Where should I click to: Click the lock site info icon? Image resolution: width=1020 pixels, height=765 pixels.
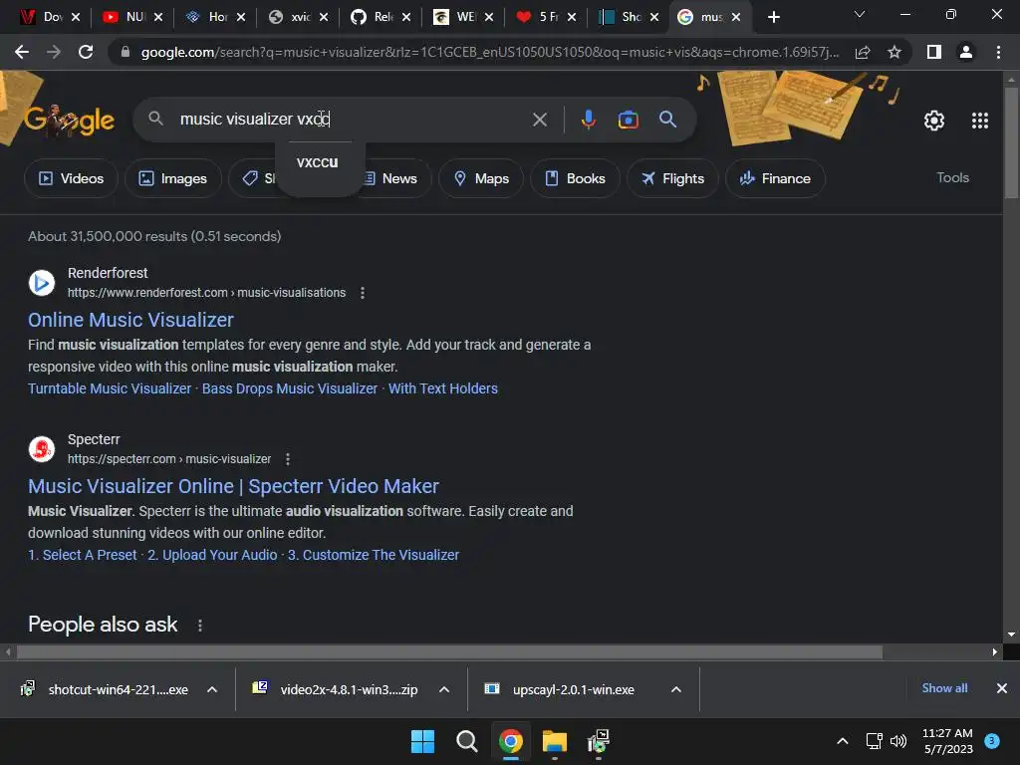point(126,52)
